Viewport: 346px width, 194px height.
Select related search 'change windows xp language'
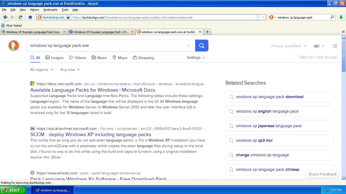279,155
